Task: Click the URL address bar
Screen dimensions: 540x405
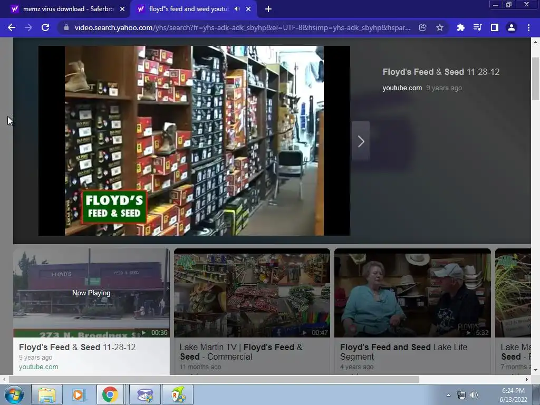Action: (242, 27)
